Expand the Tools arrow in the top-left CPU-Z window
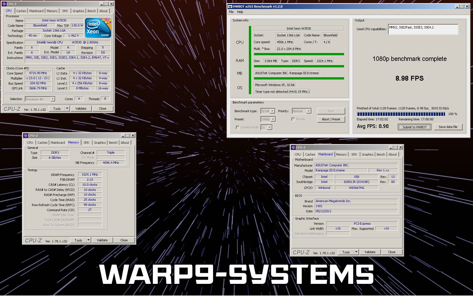The width and height of the screenshot is (473, 296). click(67, 109)
